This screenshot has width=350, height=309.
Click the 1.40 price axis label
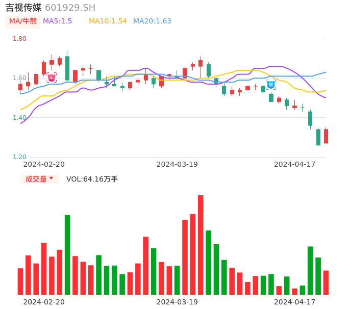(19, 118)
